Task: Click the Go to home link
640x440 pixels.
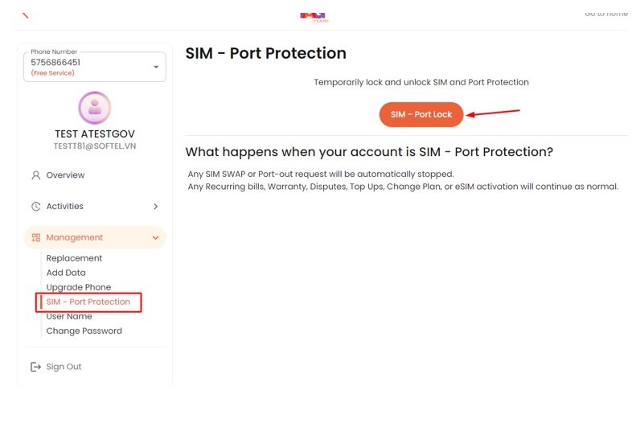Action: pyautogui.click(x=606, y=14)
